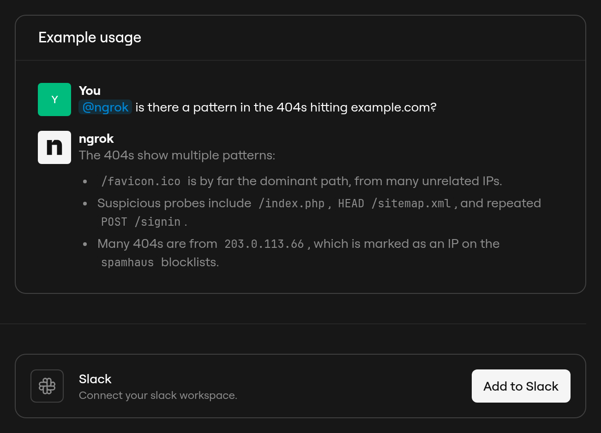The width and height of the screenshot is (601, 433).
Task: Click 'The 404s show multiple patterns:' line
Action: pos(177,155)
